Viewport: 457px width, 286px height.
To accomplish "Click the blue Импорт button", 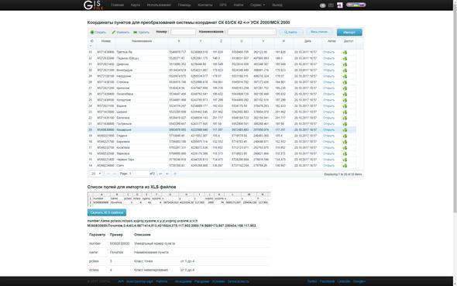I will [349, 32].
